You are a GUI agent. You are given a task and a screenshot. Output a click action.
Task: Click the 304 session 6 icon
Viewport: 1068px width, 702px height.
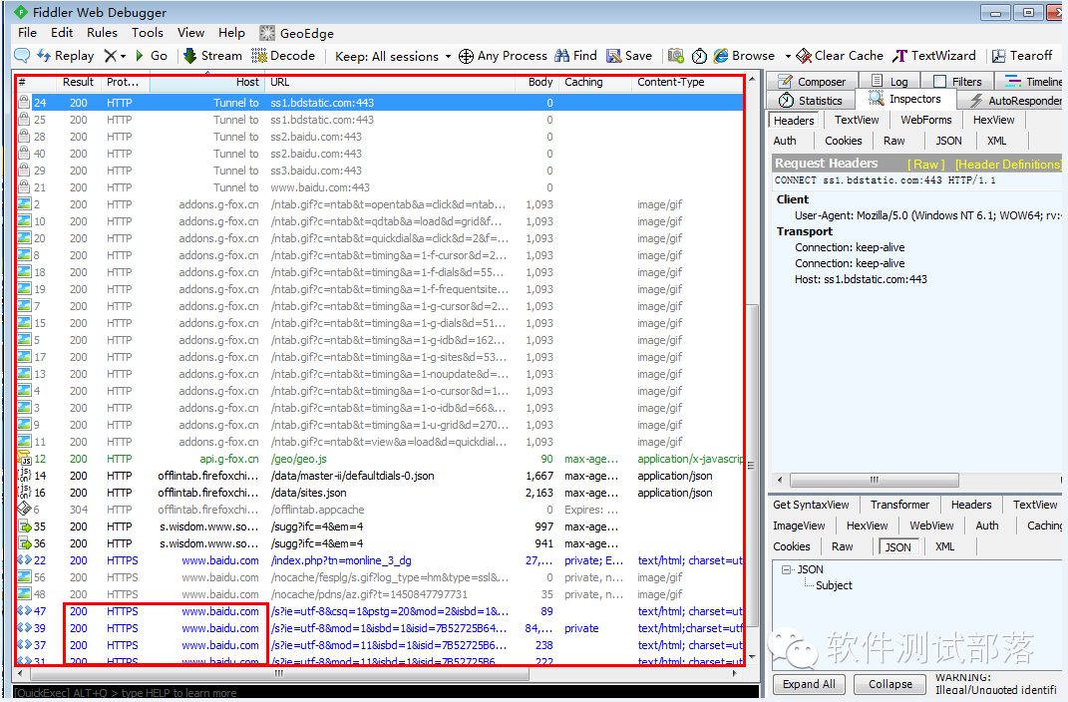[24, 510]
